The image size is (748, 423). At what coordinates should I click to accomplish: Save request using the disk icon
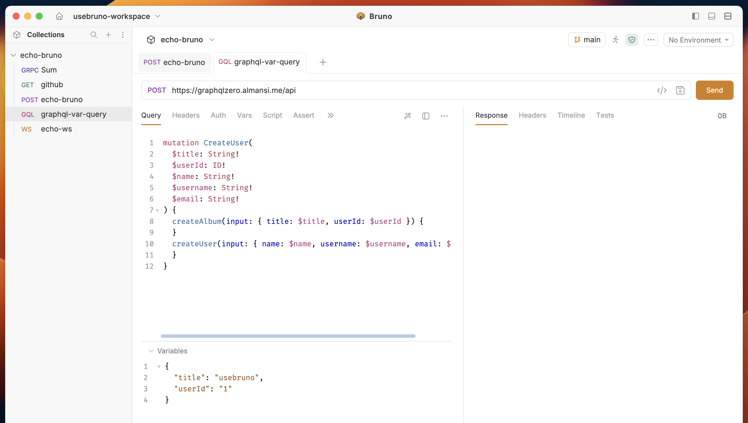click(680, 90)
